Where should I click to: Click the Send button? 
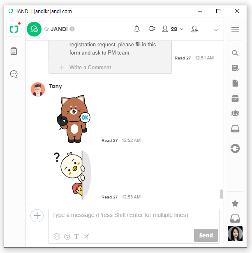coord(206,235)
